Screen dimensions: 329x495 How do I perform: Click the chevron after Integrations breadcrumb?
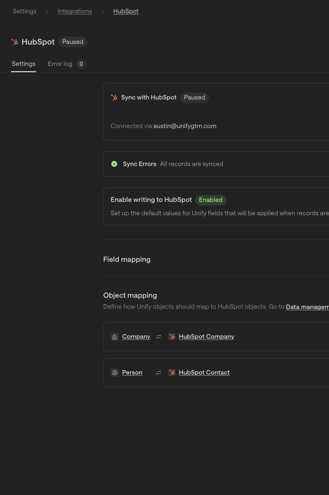102,11
